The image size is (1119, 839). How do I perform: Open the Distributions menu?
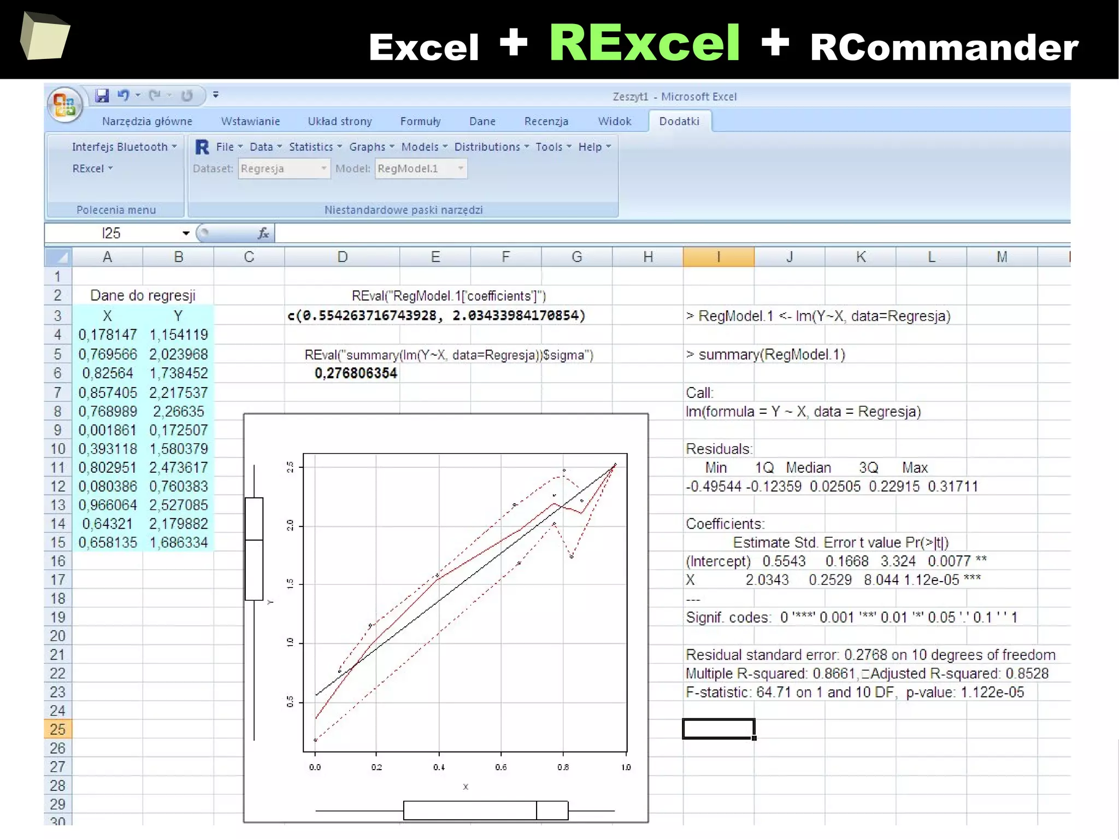pyautogui.click(x=492, y=147)
